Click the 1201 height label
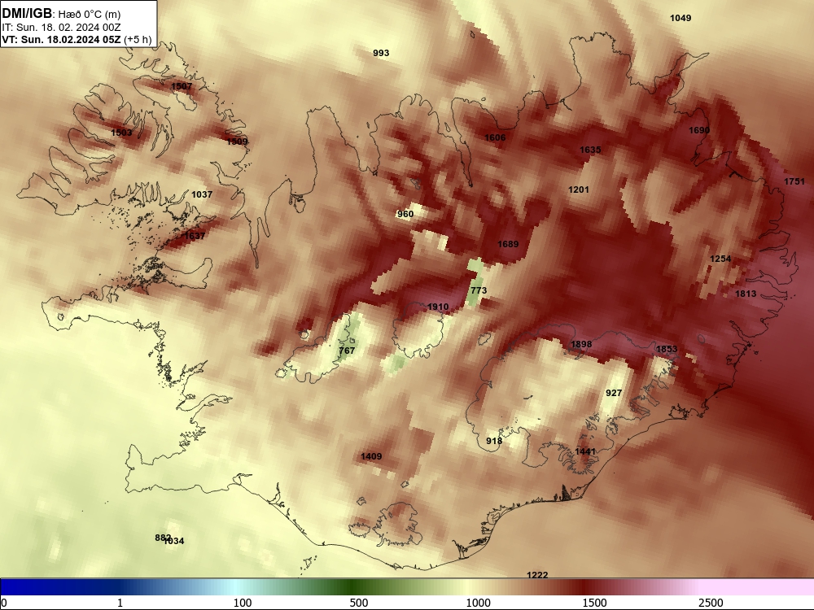This screenshot has width=814, height=610. click(x=579, y=190)
